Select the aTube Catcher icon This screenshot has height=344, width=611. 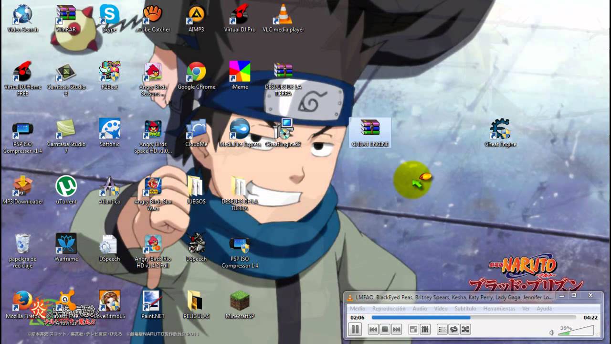153,18
